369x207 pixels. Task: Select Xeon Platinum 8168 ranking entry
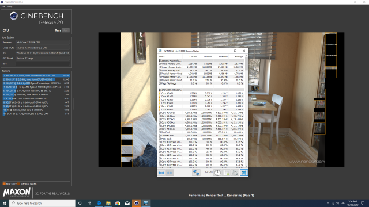pos(36,75)
